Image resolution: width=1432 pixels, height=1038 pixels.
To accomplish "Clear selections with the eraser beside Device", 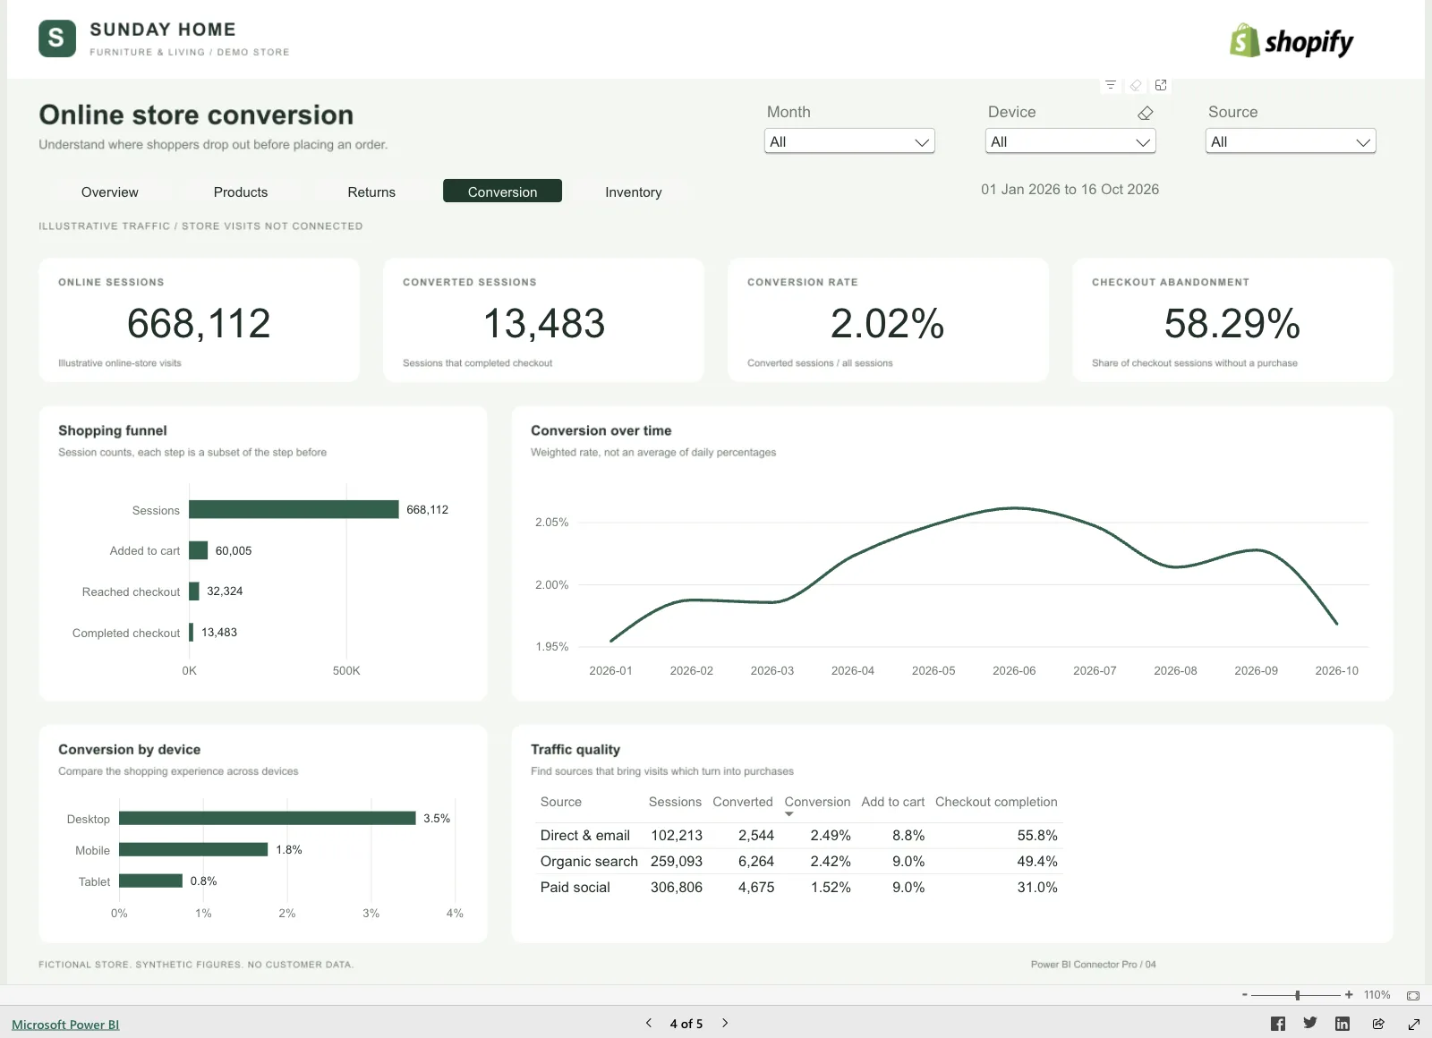I will tap(1145, 113).
